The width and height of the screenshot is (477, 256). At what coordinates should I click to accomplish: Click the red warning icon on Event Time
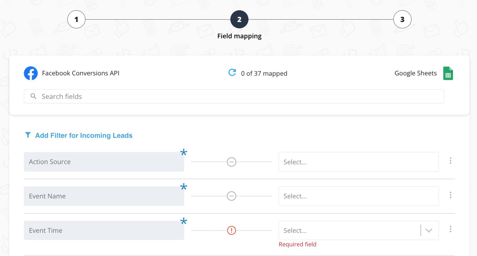[232, 230]
